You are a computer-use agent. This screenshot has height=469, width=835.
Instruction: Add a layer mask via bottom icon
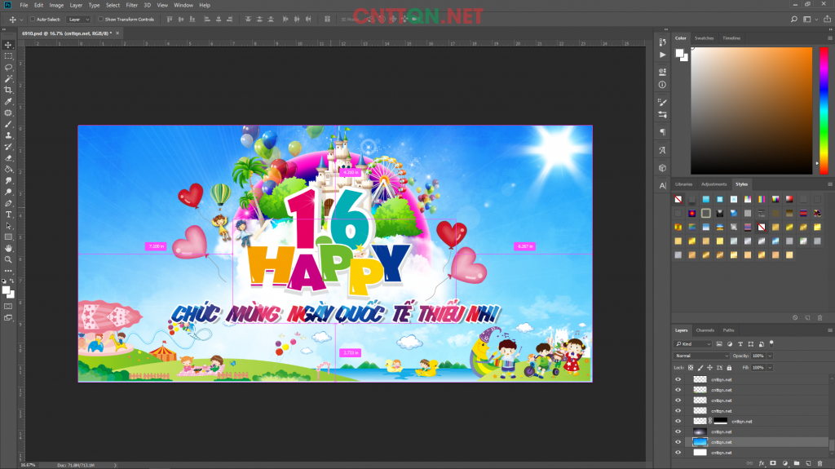pyautogui.click(x=773, y=463)
